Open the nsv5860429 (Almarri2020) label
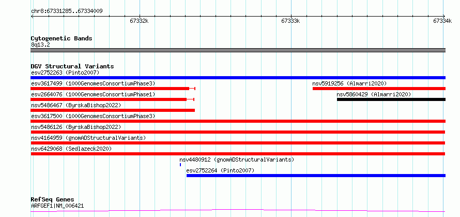Screen dimensions: 460x217 (374, 94)
